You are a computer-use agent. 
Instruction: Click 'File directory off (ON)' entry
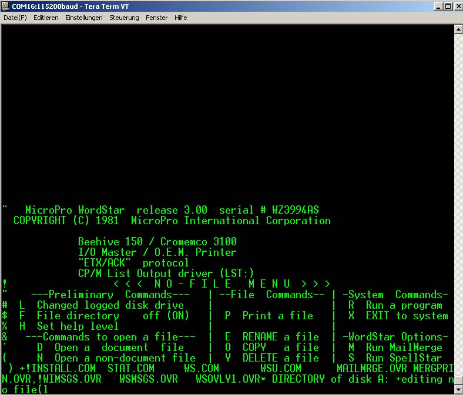tap(113, 316)
